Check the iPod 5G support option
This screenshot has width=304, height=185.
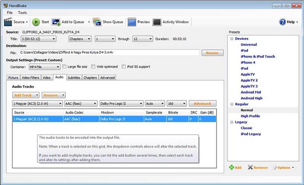click(125, 67)
